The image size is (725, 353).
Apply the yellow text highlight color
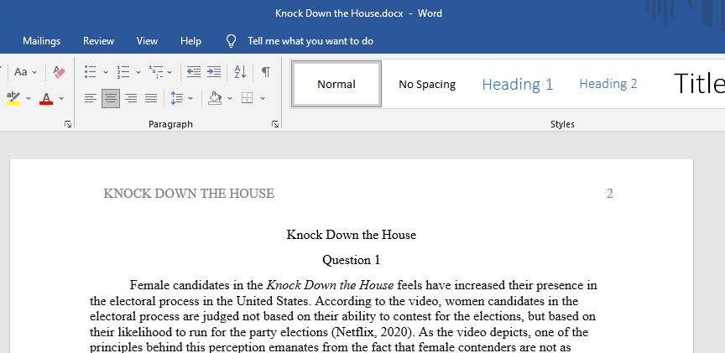tap(13, 98)
